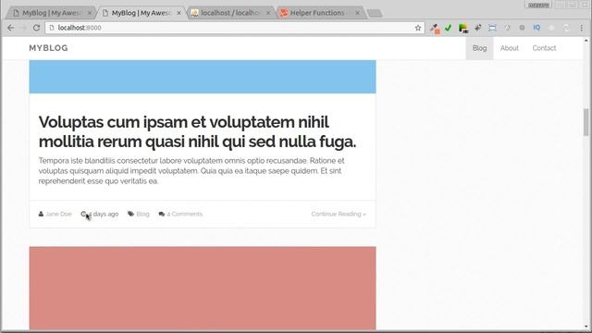Image resolution: width=592 pixels, height=333 pixels.
Task: Open the About navigation link
Action: pos(510,48)
